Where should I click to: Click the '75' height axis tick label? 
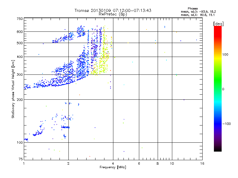21,159
